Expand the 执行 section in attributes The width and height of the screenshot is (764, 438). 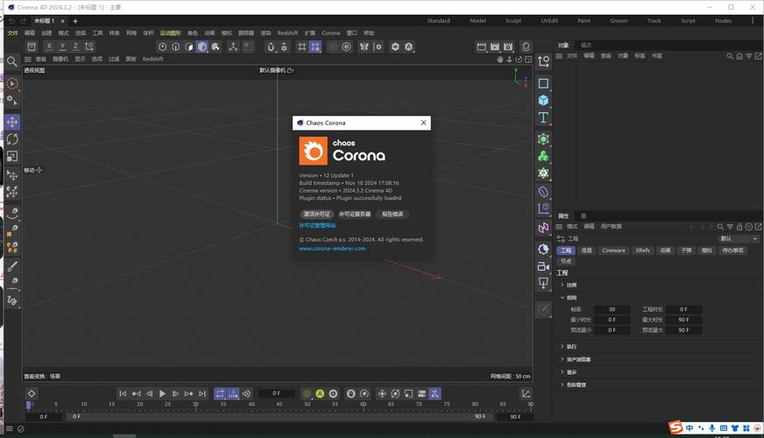point(562,347)
